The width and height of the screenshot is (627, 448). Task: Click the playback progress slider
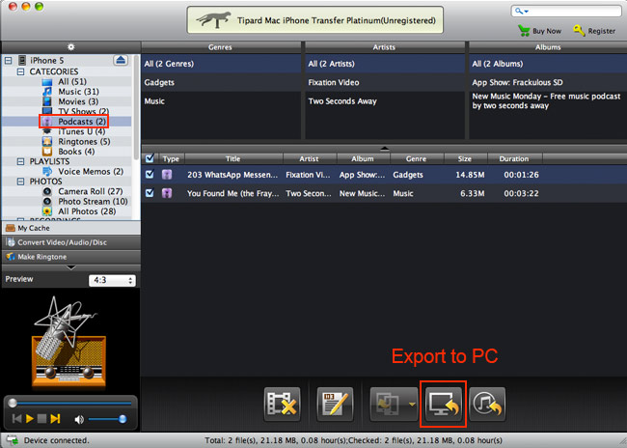pos(70,404)
